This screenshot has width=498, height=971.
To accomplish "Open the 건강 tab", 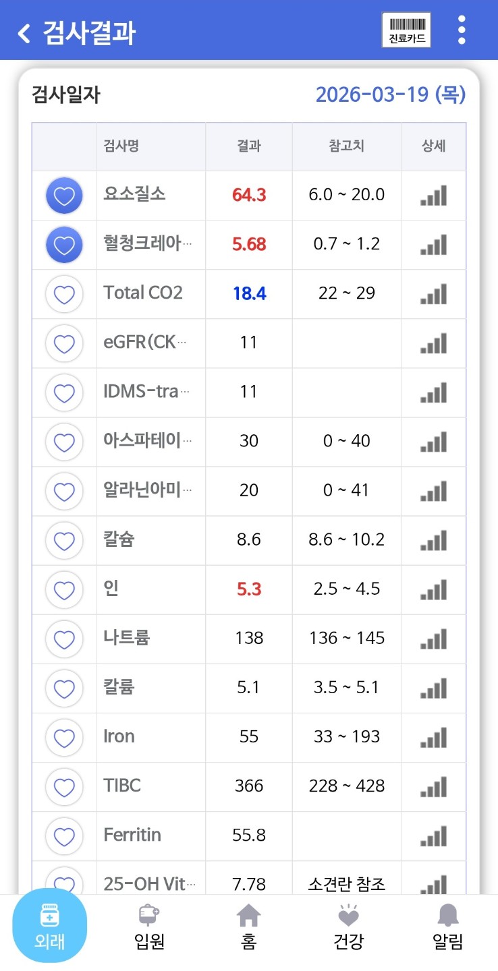I will coord(348,928).
